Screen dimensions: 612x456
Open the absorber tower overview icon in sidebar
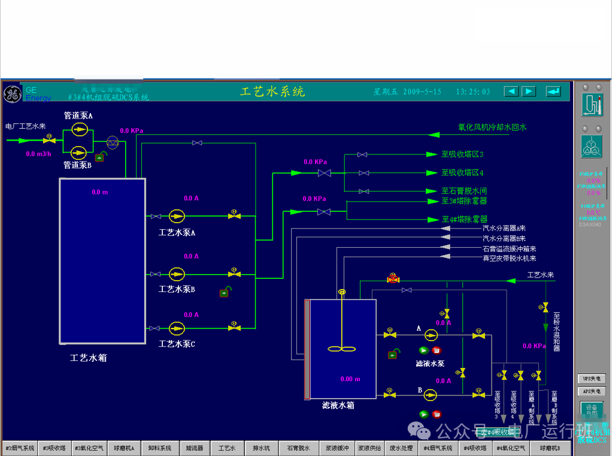(592, 105)
